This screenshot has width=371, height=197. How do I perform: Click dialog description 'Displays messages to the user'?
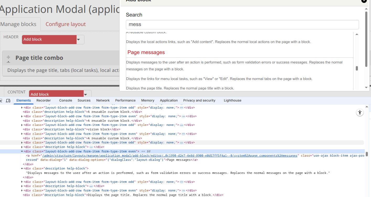[x=234, y=66]
